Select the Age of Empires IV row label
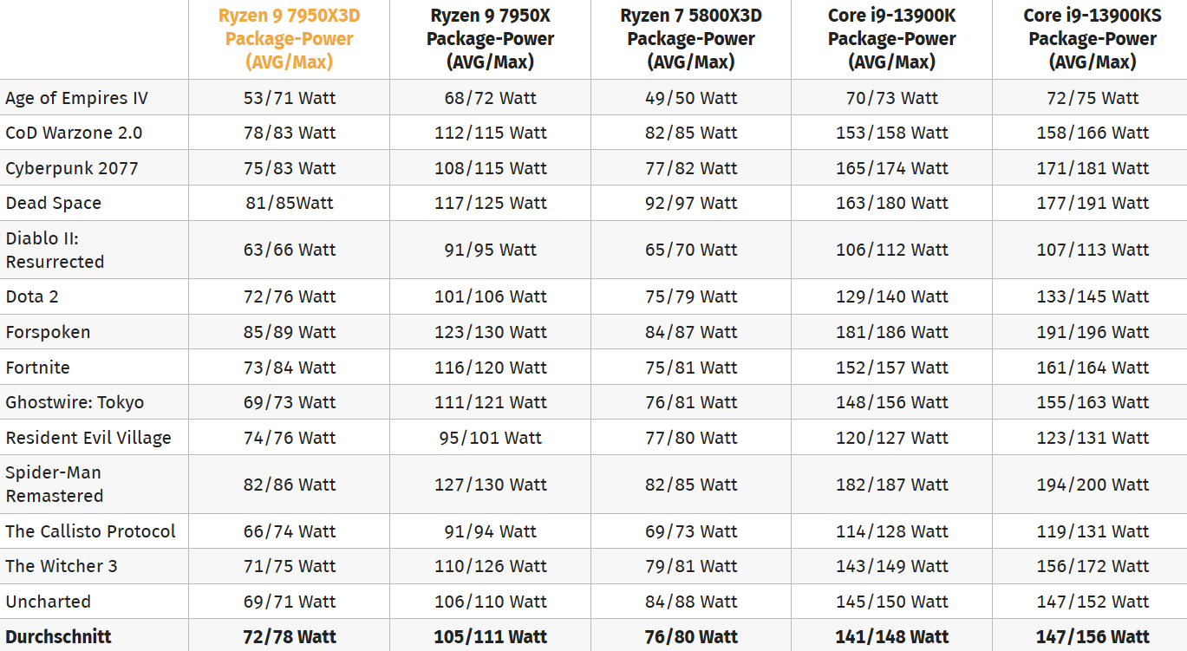This screenshot has width=1187, height=651. (76, 98)
